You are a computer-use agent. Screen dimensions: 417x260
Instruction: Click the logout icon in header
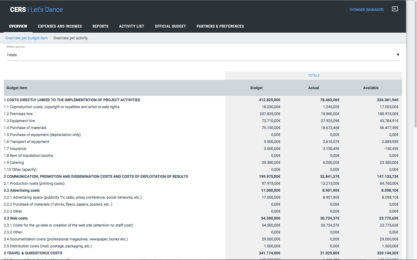395,9
